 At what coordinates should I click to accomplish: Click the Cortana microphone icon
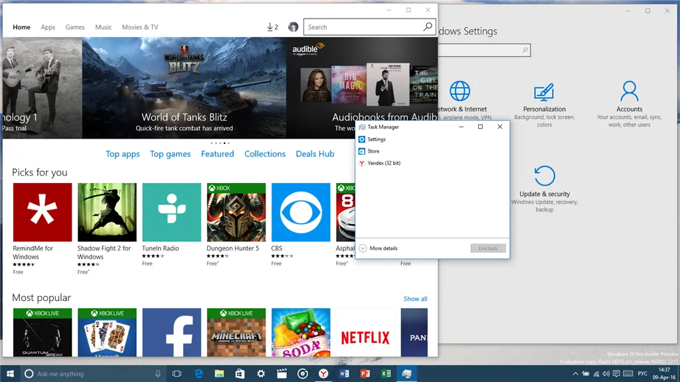pyautogui.click(x=158, y=373)
